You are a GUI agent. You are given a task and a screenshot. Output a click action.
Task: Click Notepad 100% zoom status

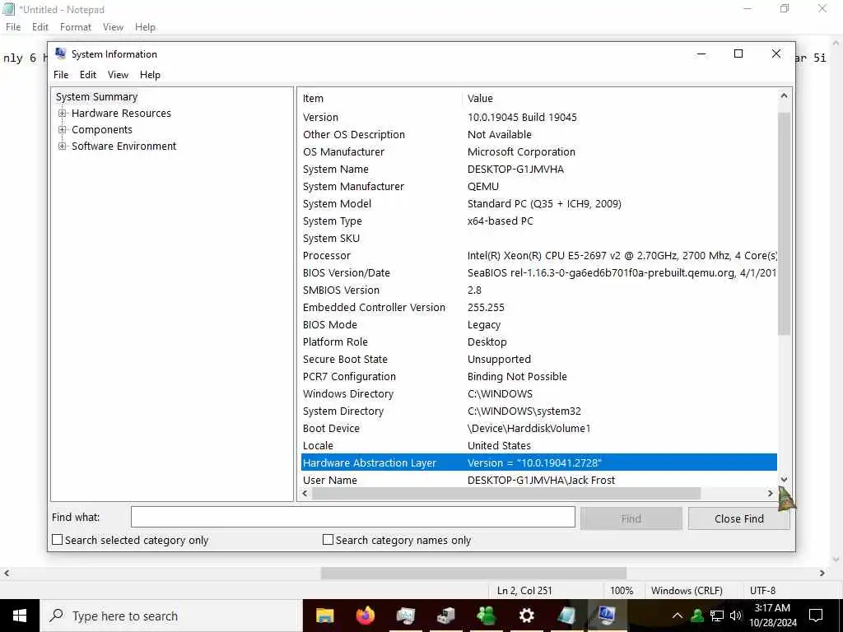(622, 591)
